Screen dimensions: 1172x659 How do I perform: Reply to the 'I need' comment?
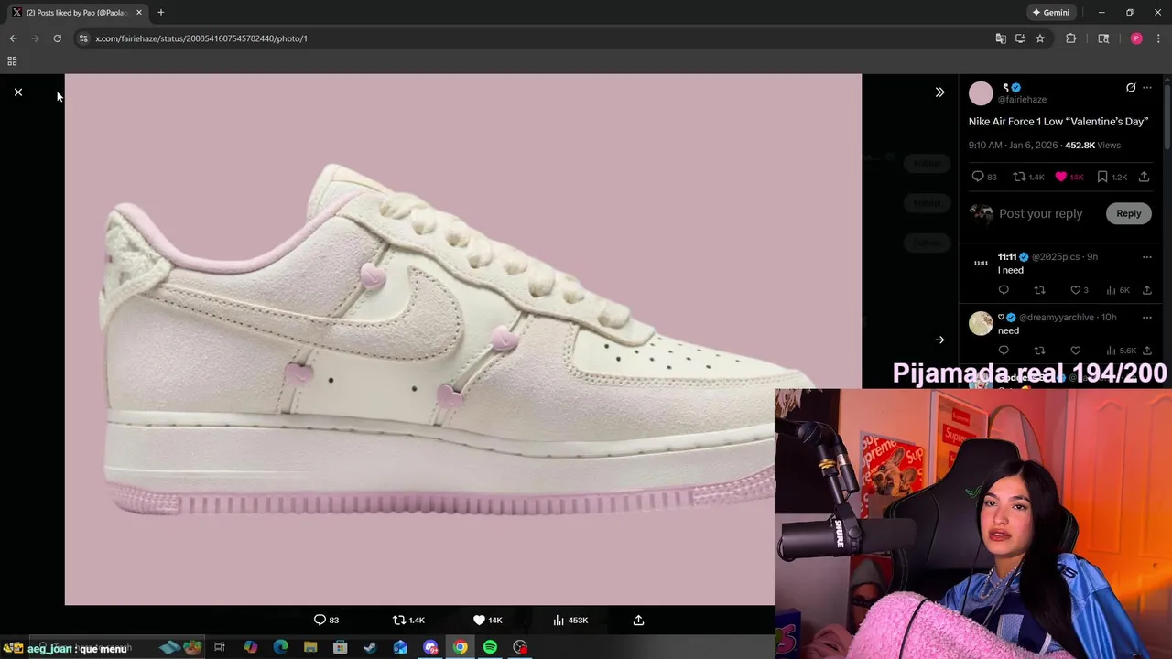coord(1004,290)
